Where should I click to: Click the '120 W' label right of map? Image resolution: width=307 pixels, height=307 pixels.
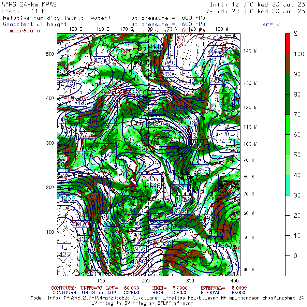(x=250, y=108)
